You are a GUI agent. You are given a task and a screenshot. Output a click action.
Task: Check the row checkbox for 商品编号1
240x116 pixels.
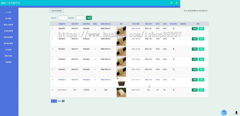pyautogui.click(x=52, y=28)
